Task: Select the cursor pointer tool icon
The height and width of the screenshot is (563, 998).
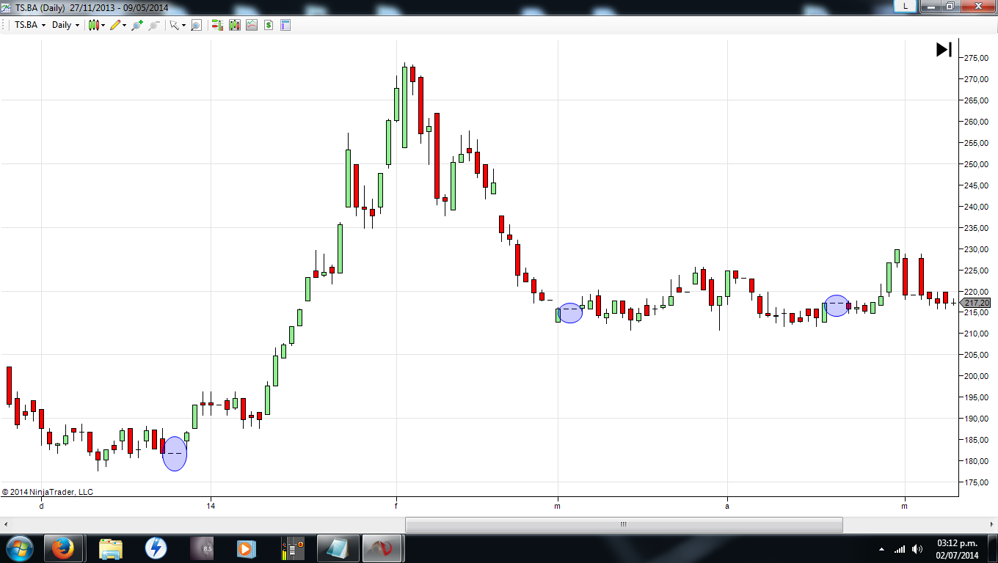Action: (x=174, y=25)
